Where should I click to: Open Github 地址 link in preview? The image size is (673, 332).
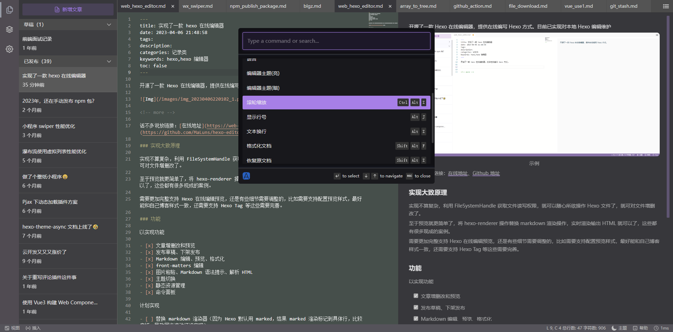[486, 173]
